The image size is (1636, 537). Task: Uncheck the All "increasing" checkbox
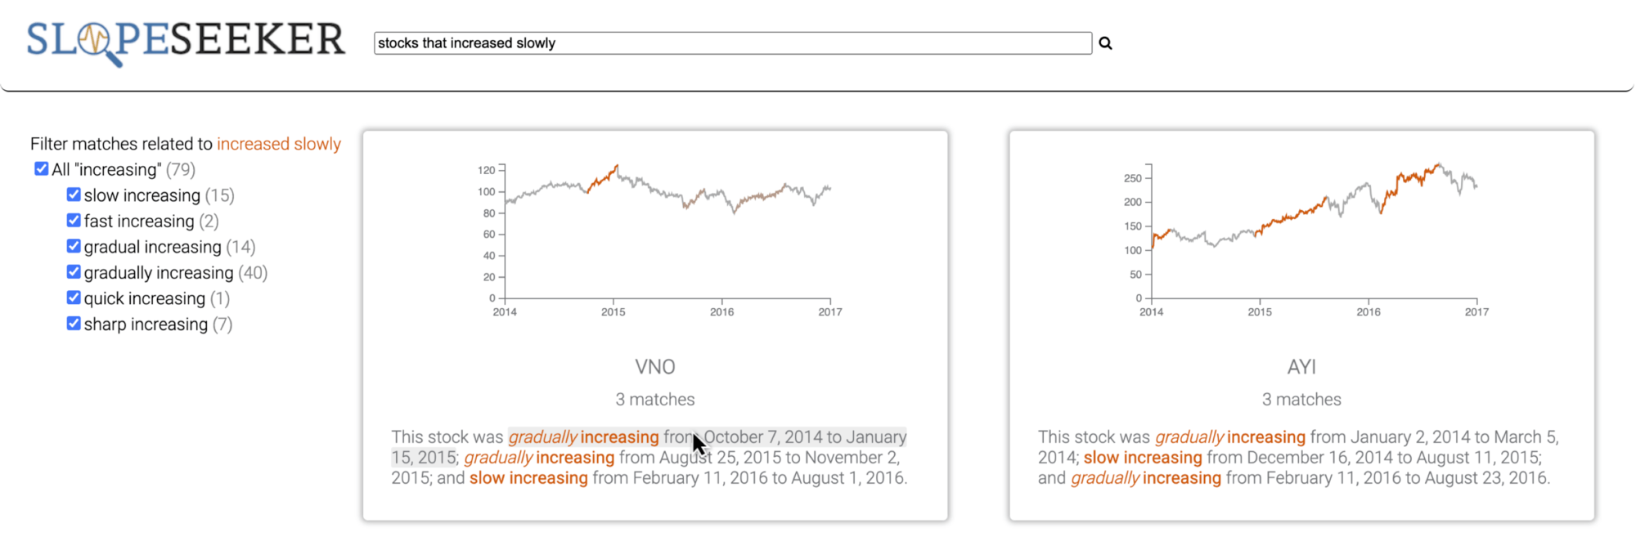(x=42, y=169)
